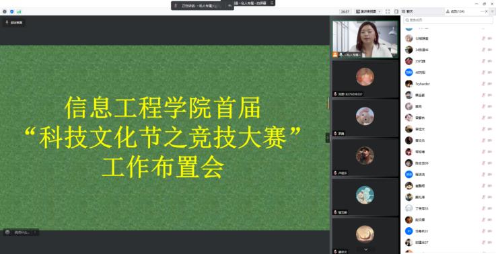The height and width of the screenshot is (254, 496).
Task: Toggle mute icon for member Tryharder
Action: pos(483,84)
